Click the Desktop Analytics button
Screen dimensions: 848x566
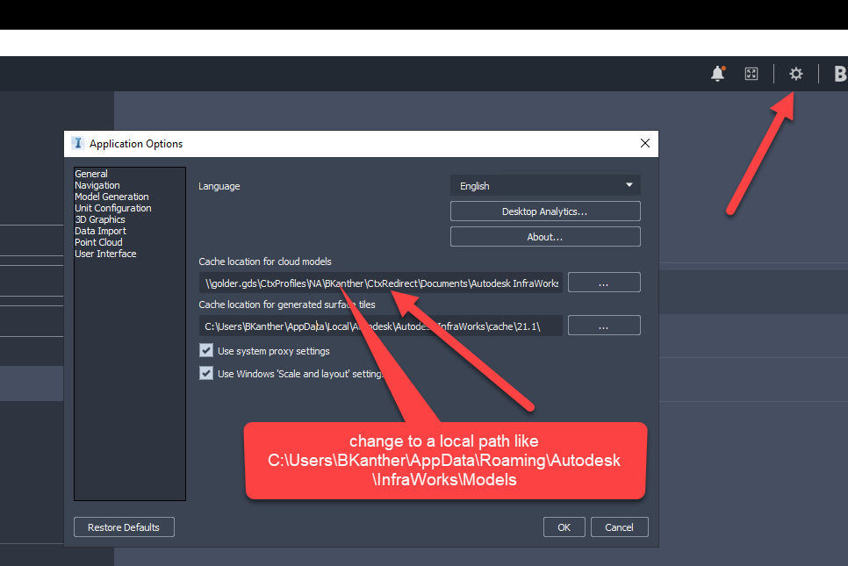point(545,211)
